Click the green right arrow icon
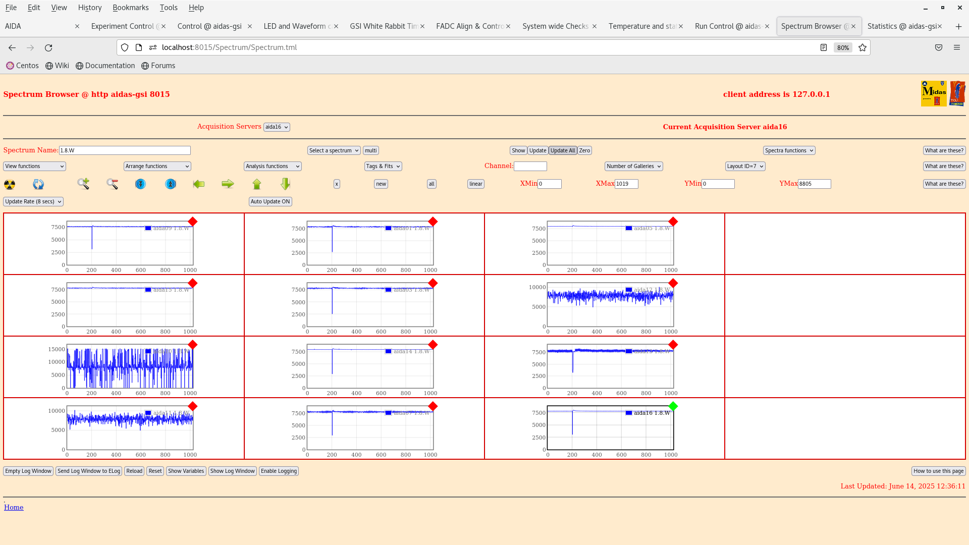 pos(228,184)
